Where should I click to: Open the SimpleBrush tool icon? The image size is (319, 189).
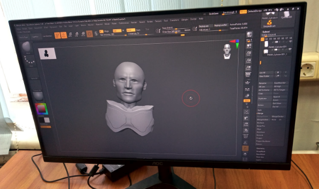269,24
